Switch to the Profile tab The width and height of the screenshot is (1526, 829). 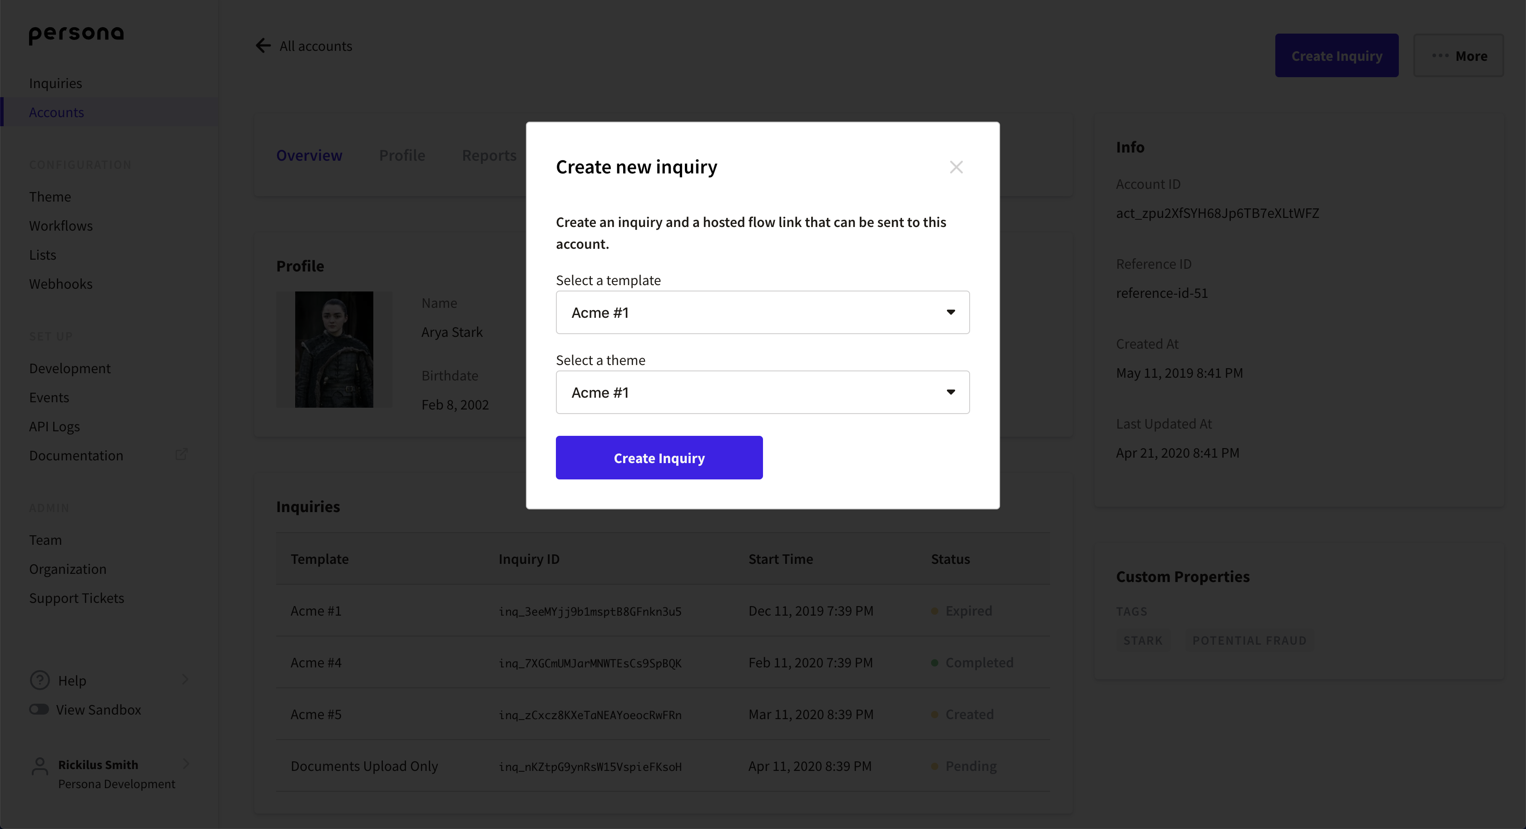click(402, 155)
